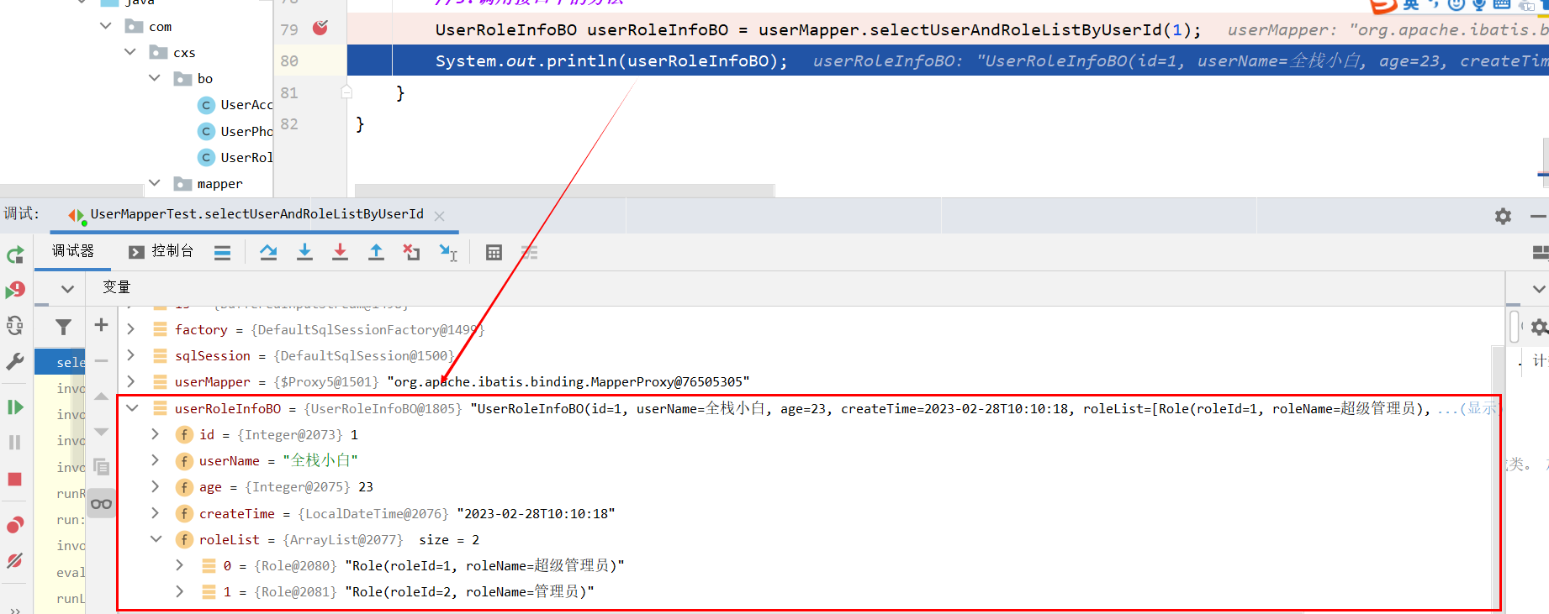The width and height of the screenshot is (1549, 614).
Task: Click the move watch down arrow
Action: (101, 432)
